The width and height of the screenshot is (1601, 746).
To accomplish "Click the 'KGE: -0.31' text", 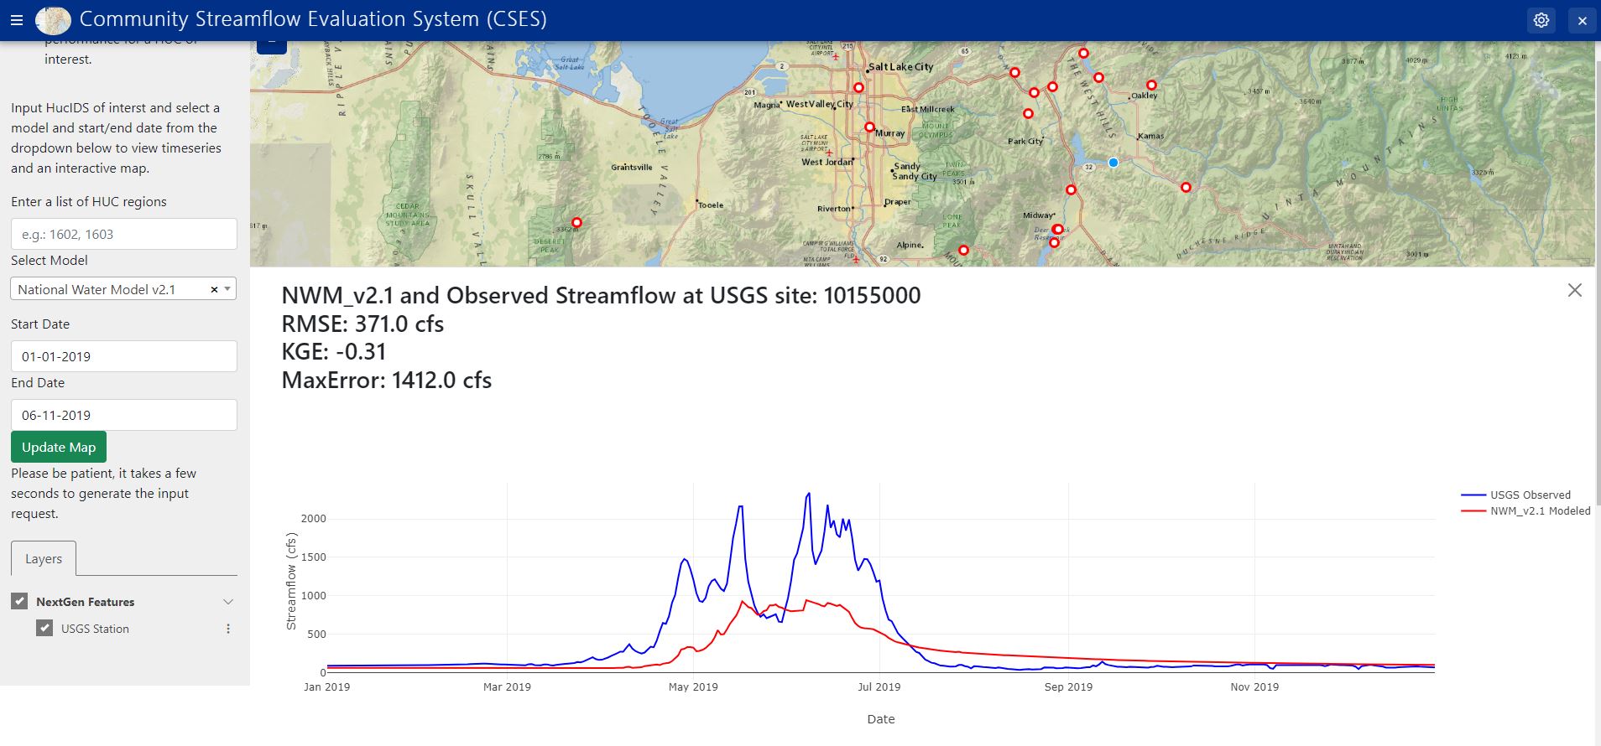I will [x=334, y=352].
